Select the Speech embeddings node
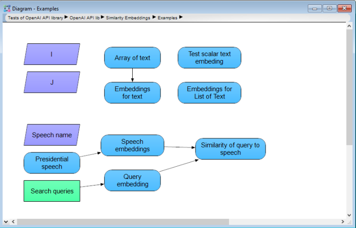The image size is (356, 228). click(x=132, y=145)
